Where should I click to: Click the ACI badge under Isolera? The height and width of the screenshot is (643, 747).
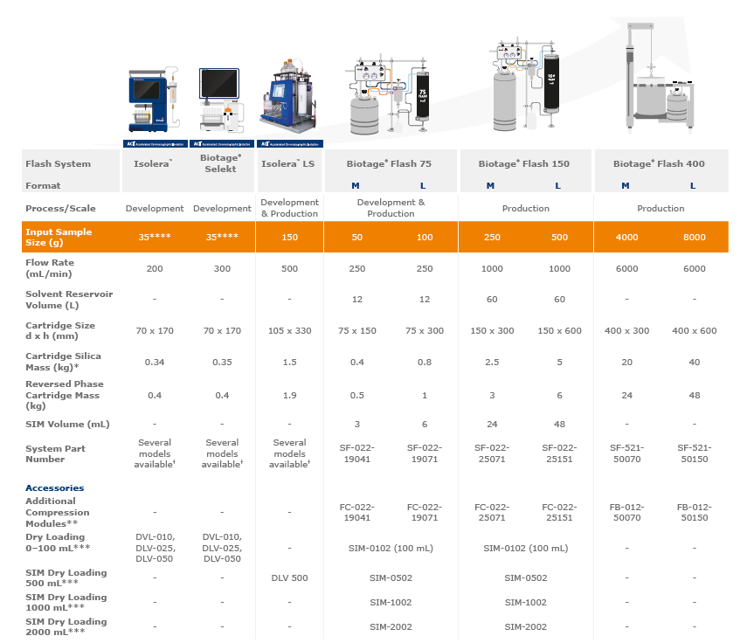click(x=154, y=143)
